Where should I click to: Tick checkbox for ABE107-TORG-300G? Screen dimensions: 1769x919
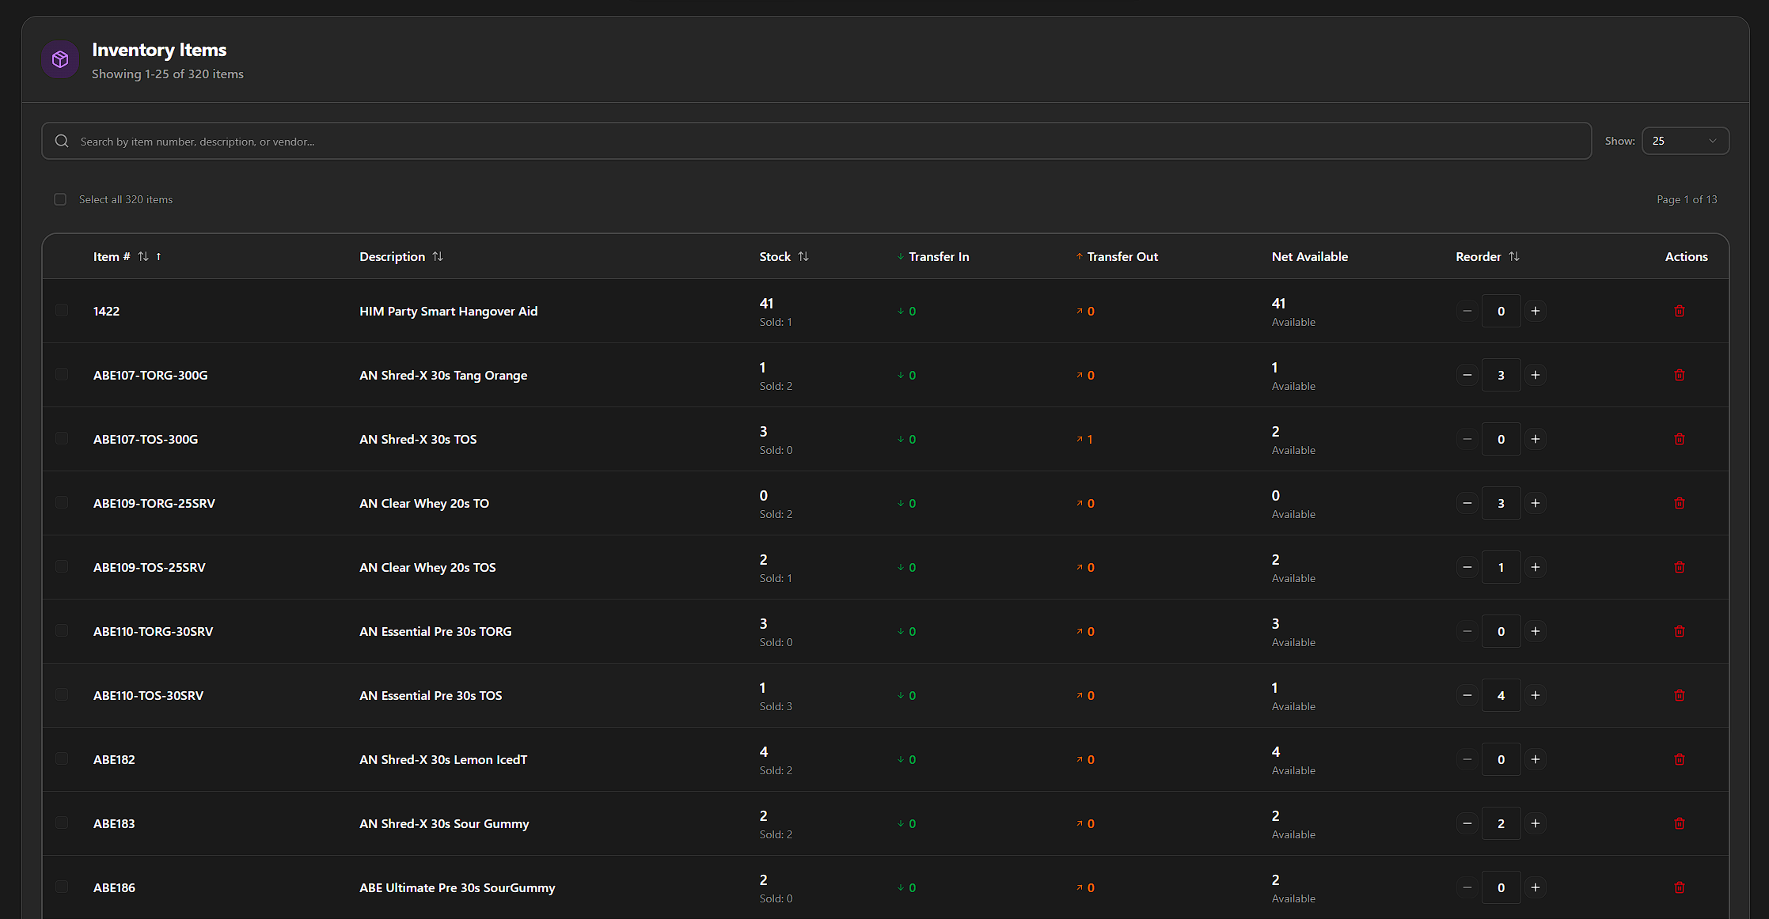(62, 374)
